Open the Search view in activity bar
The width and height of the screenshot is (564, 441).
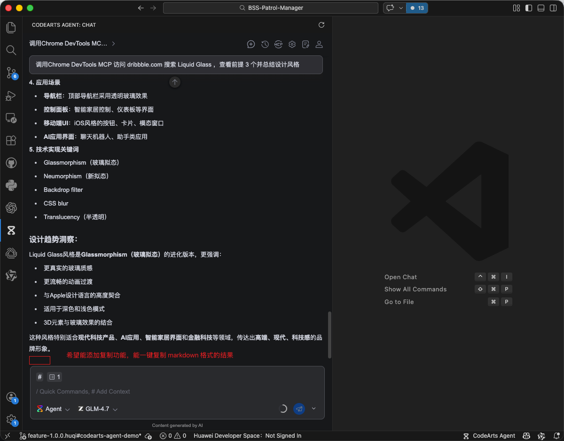[x=11, y=50]
